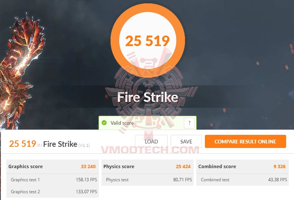Screen dimensions: 294x200
Task: Click the 9 326 combined score value
Action: (x=280, y=166)
